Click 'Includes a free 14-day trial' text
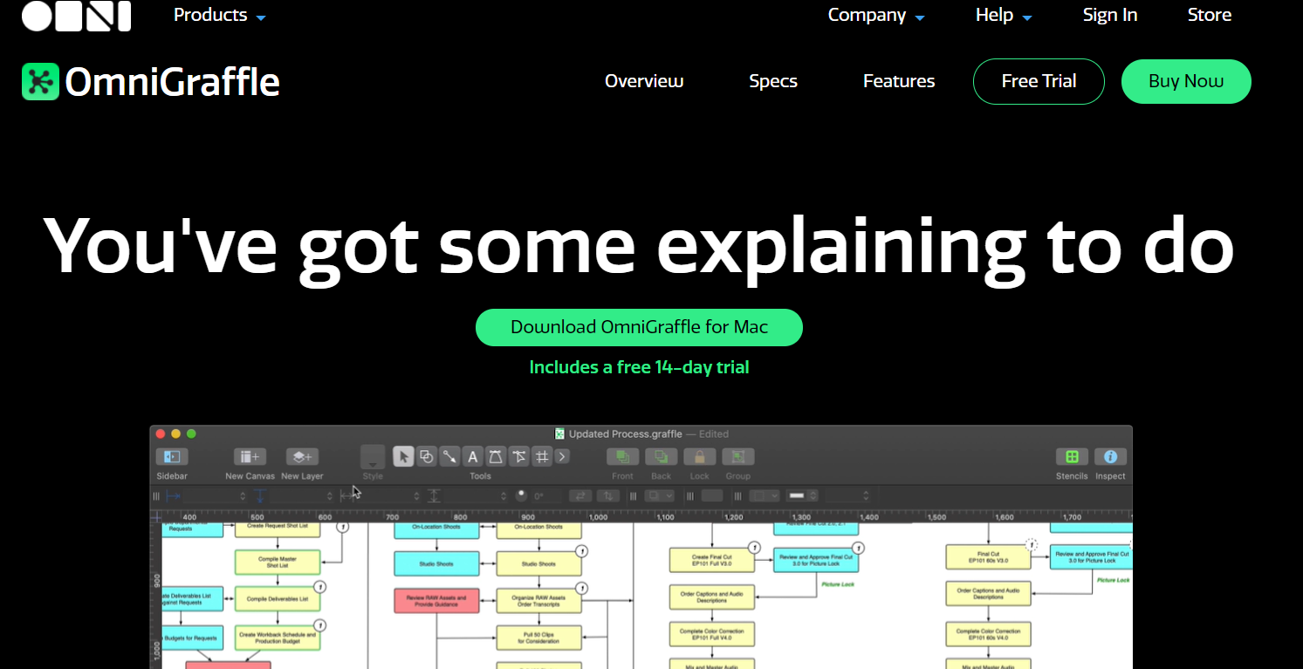This screenshot has width=1303, height=669. click(639, 367)
